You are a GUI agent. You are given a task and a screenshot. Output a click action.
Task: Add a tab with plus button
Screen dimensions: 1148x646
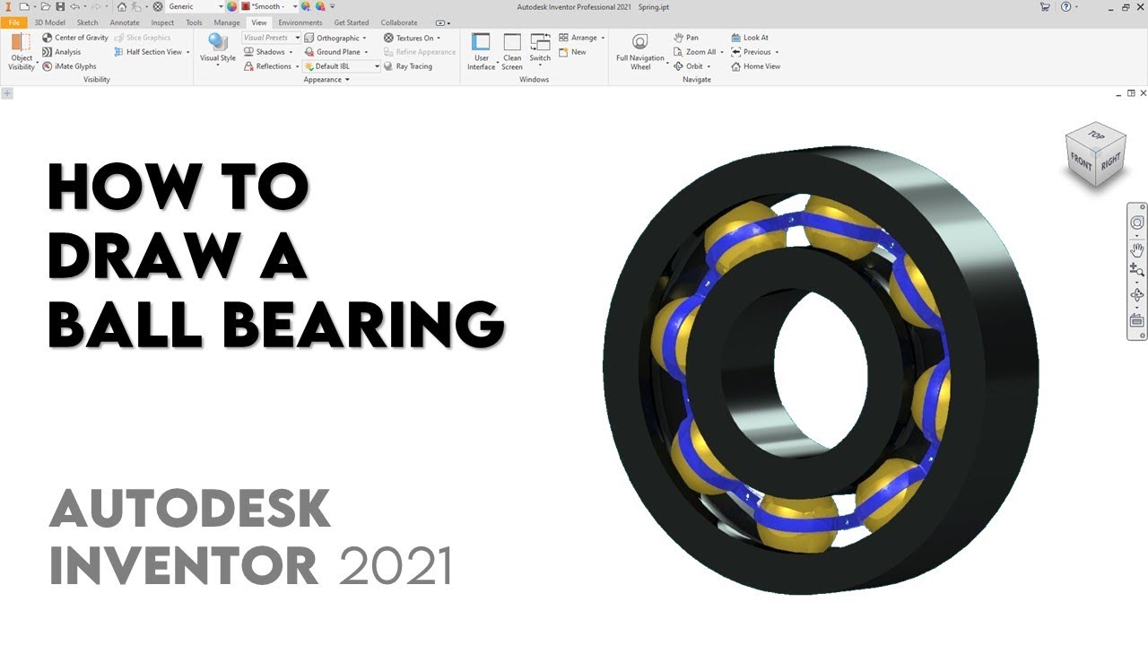[7, 93]
